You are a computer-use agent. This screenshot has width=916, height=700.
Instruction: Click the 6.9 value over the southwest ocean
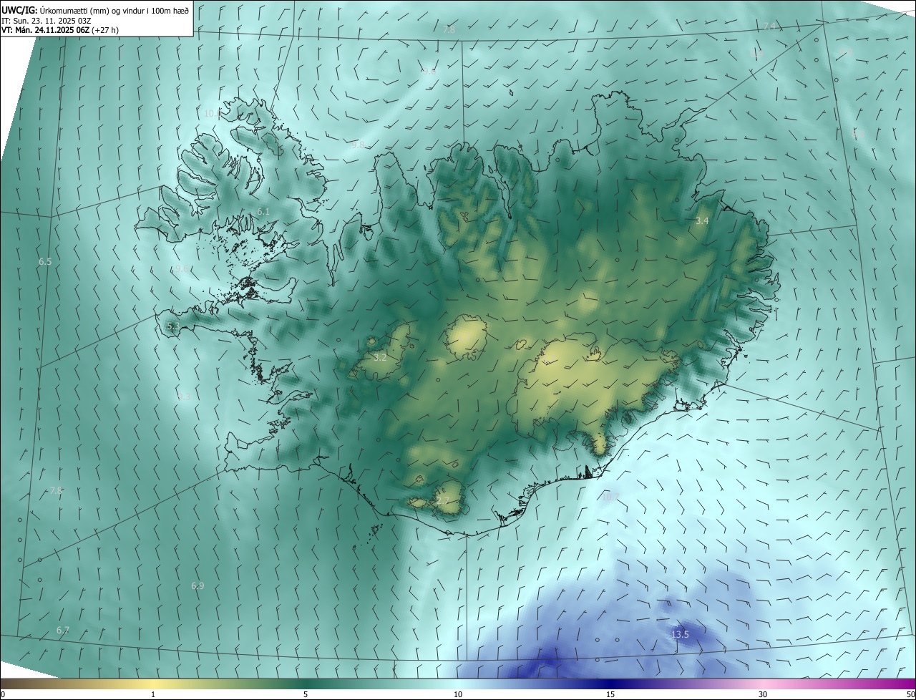198,586
